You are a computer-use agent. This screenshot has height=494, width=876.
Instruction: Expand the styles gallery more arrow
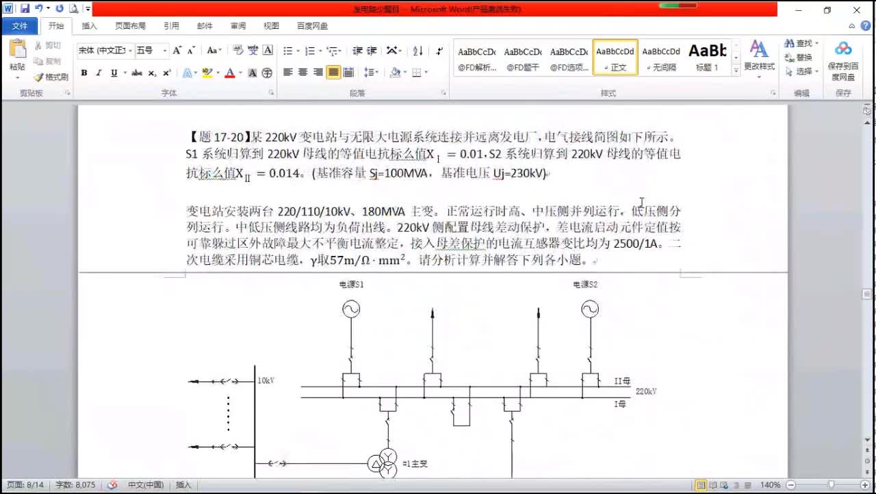coord(736,70)
